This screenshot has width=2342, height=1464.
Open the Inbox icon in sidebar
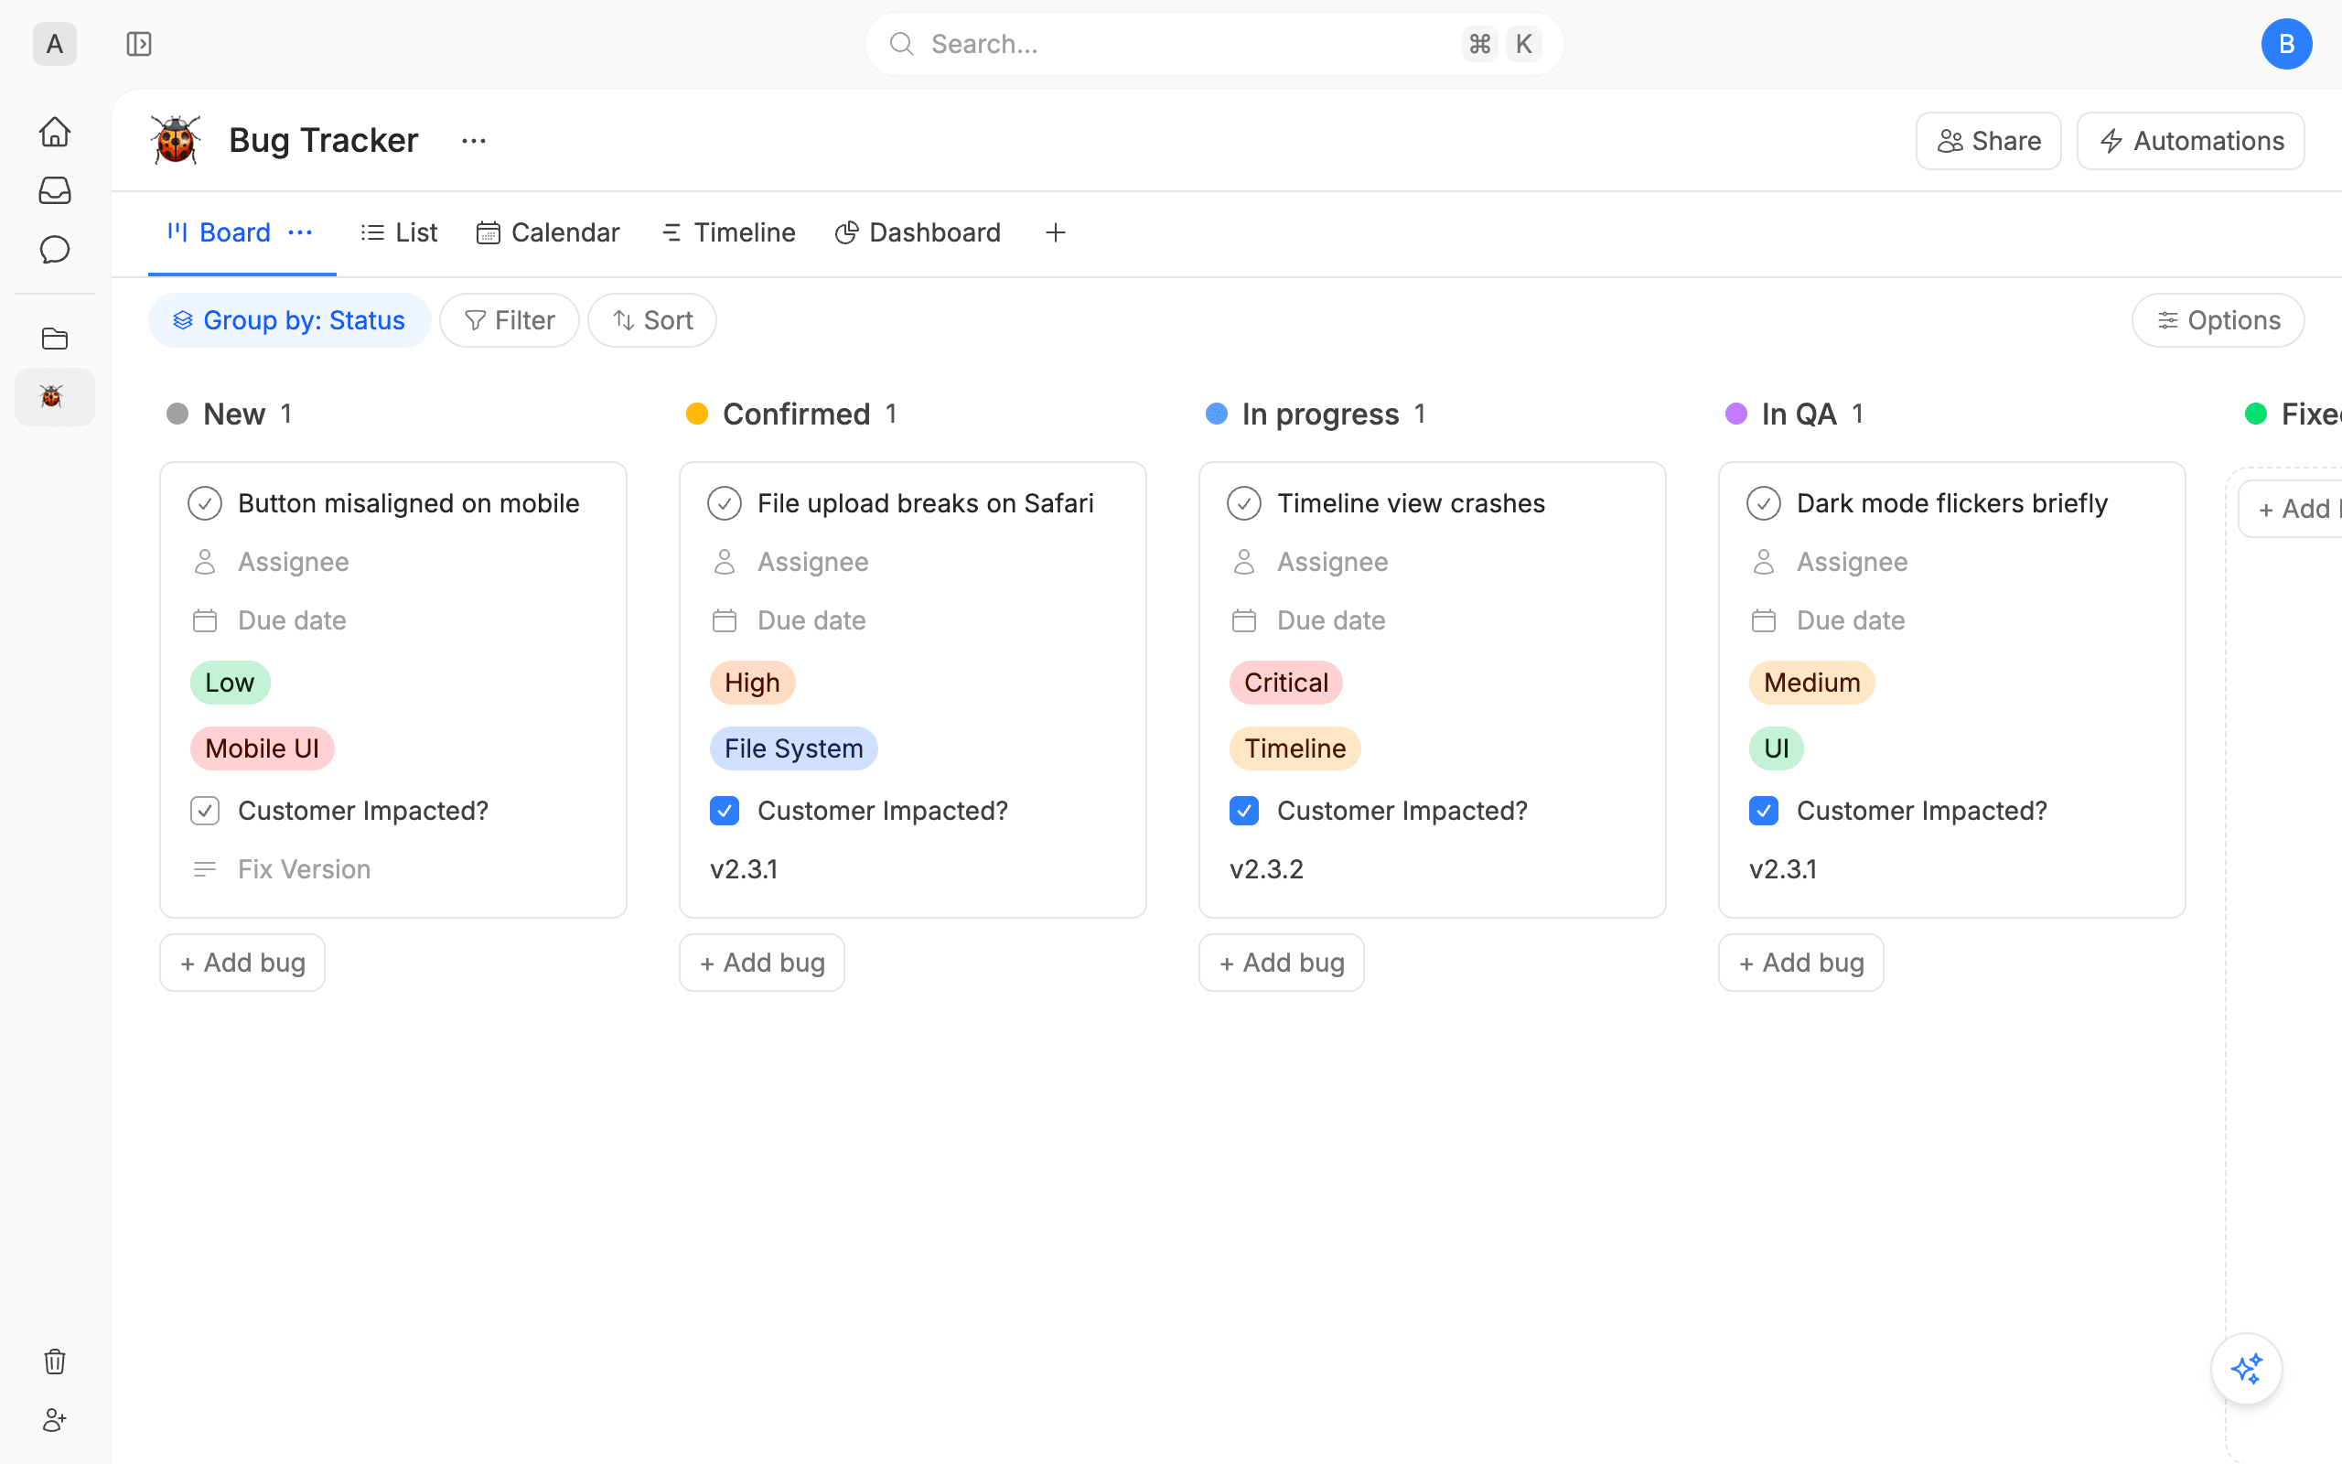click(55, 190)
